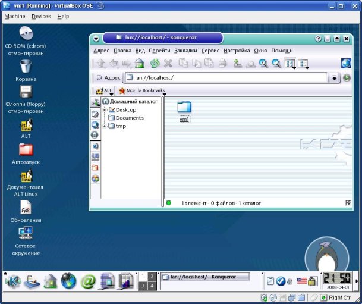The image size is (362, 304).
Task: Click the Konqueror titlebar help question button
Action: point(318,39)
